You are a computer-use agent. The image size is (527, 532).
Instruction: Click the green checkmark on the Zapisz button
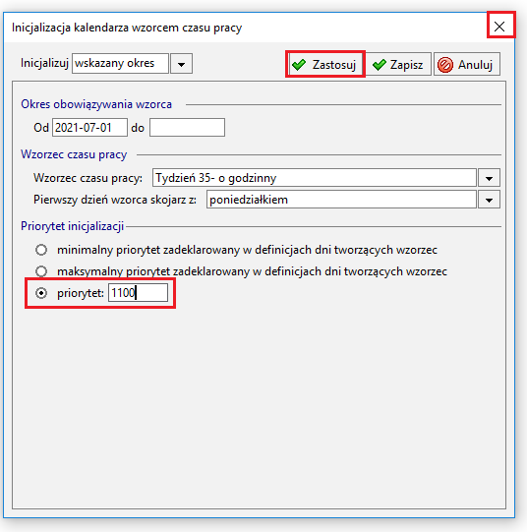pyautogui.click(x=380, y=65)
